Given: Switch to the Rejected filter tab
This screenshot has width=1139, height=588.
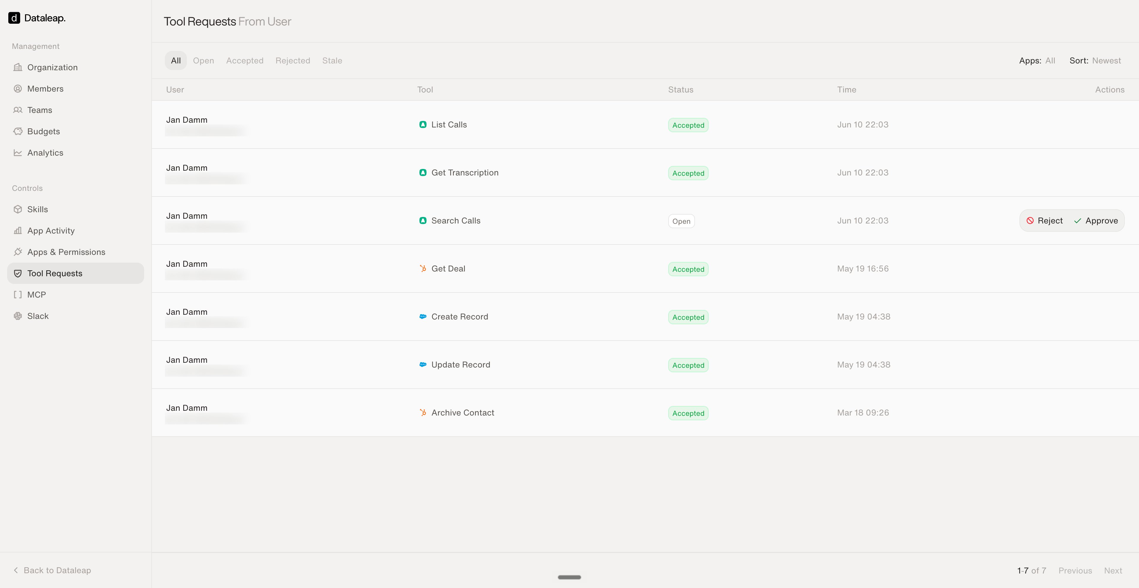Looking at the screenshot, I should [293, 60].
